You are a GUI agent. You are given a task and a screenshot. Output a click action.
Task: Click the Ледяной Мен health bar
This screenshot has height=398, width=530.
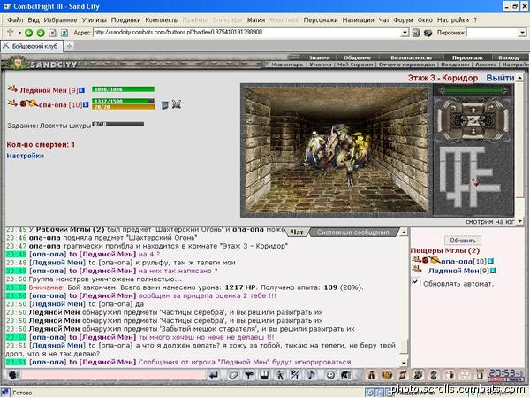(x=123, y=89)
